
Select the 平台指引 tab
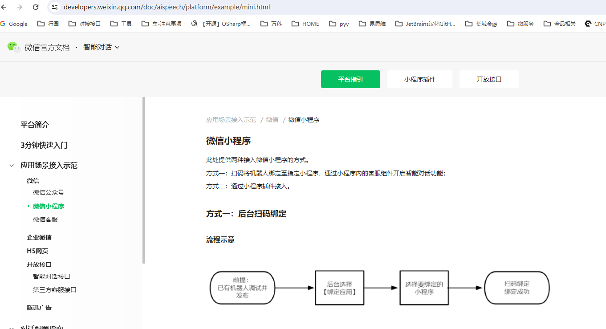[350, 79]
